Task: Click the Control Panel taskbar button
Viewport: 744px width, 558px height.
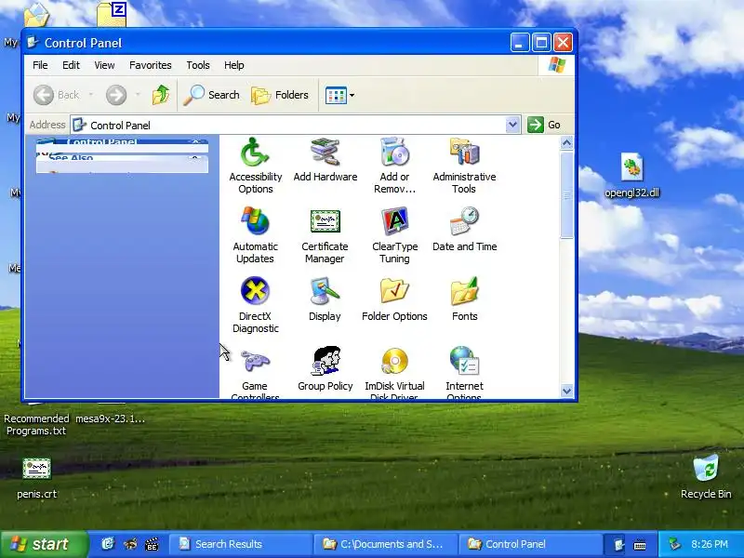Action: (530, 544)
